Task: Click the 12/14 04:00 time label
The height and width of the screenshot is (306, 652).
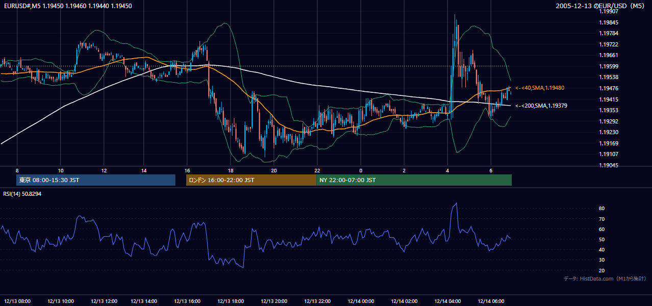Action: pyautogui.click(x=447, y=301)
